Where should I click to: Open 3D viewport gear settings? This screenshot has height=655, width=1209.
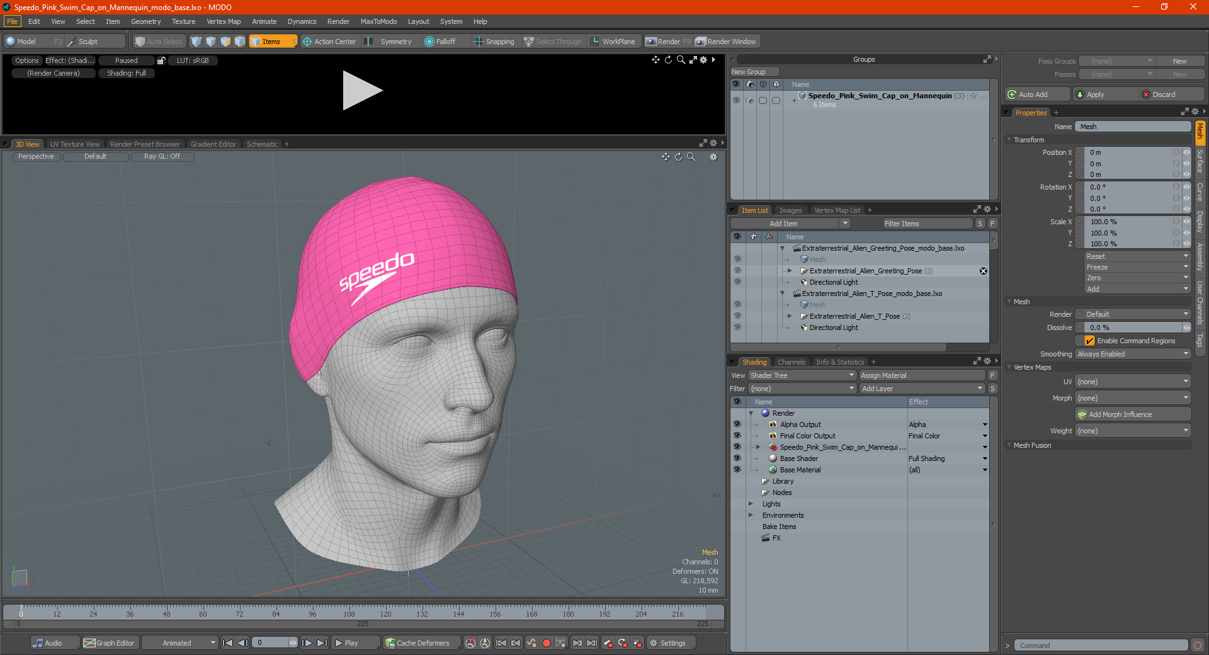coord(713,156)
